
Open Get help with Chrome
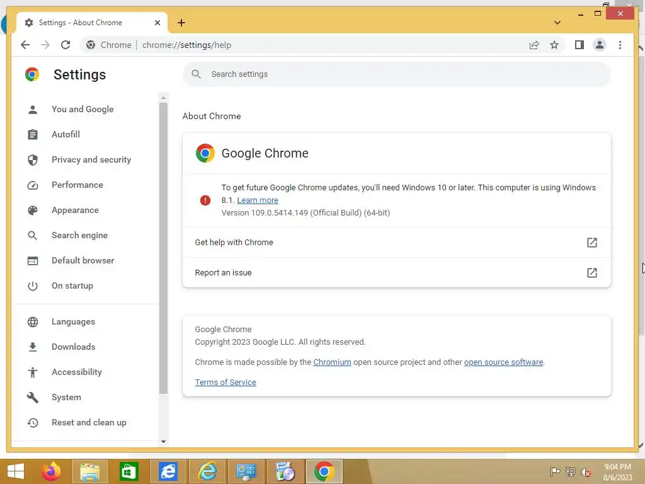[397, 243]
